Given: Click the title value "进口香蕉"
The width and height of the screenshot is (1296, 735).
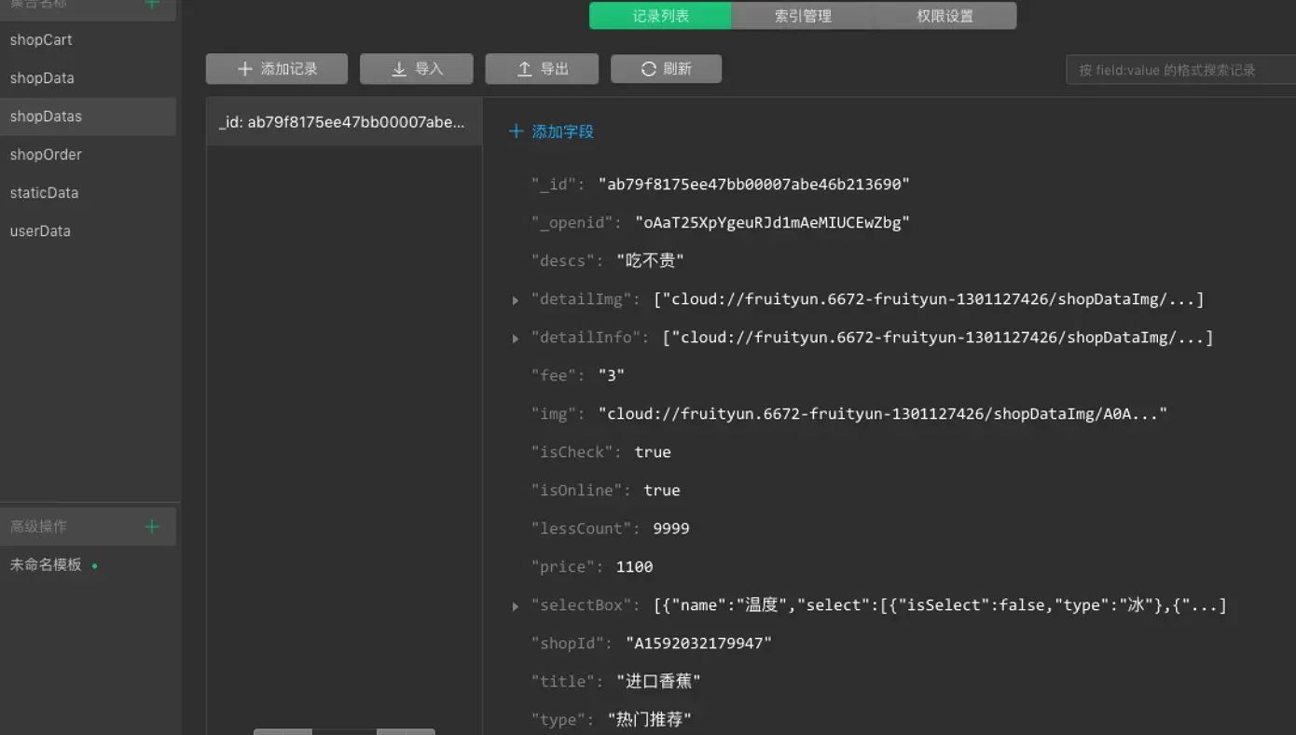Looking at the screenshot, I should click(658, 682).
